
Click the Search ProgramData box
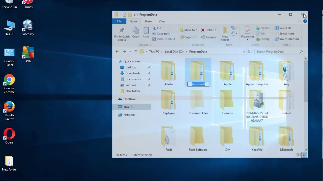pos(279,52)
